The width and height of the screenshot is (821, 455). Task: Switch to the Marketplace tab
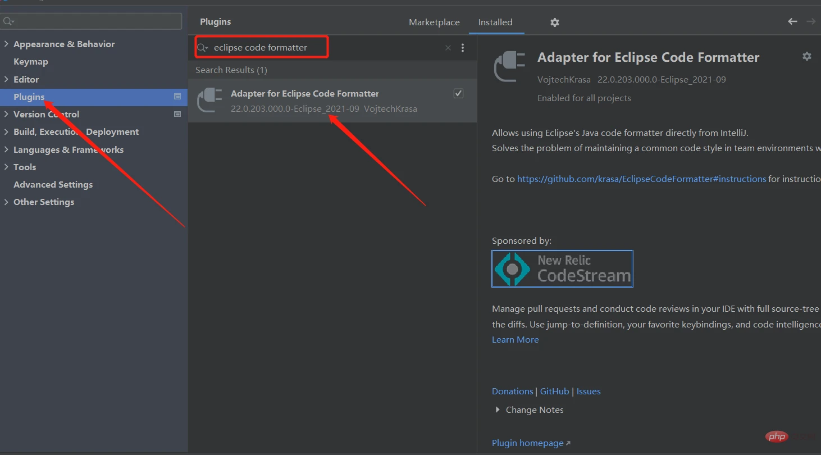[x=434, y=22]
